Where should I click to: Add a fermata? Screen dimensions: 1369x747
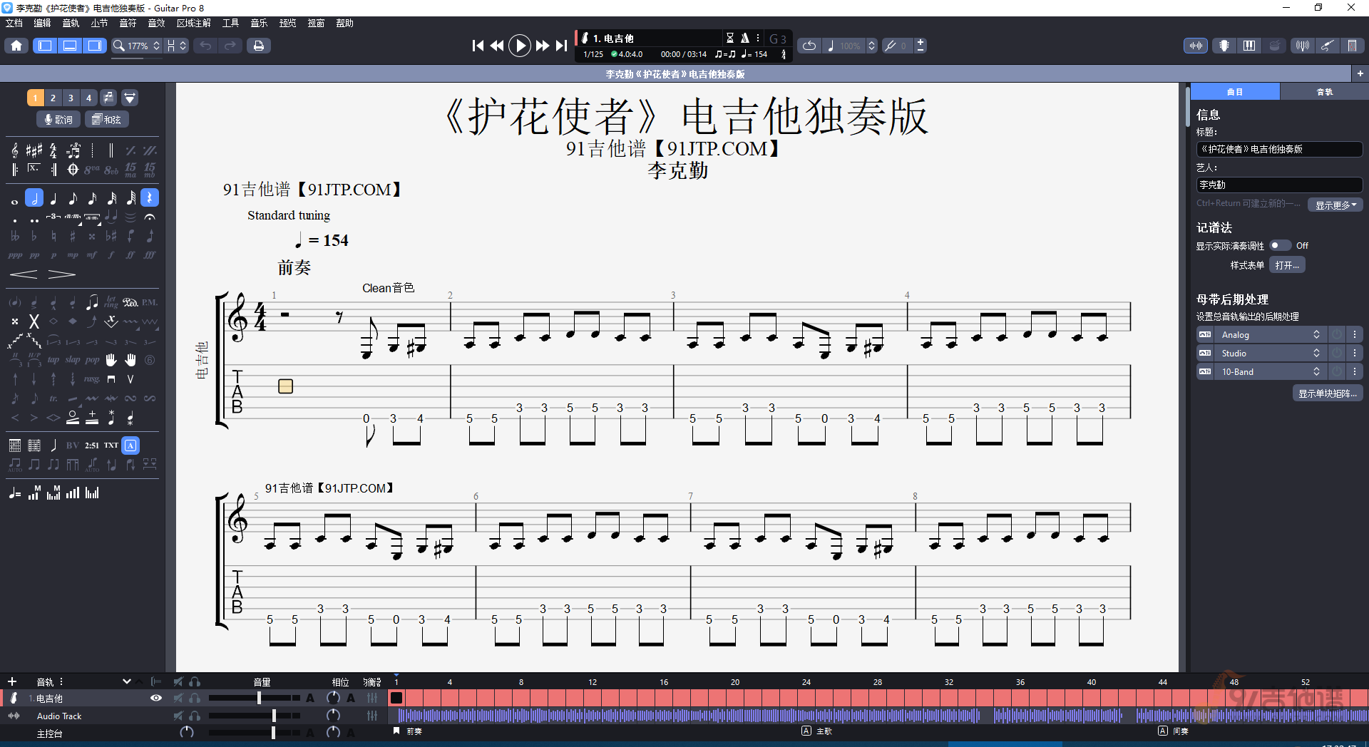(x=150, y=217)
